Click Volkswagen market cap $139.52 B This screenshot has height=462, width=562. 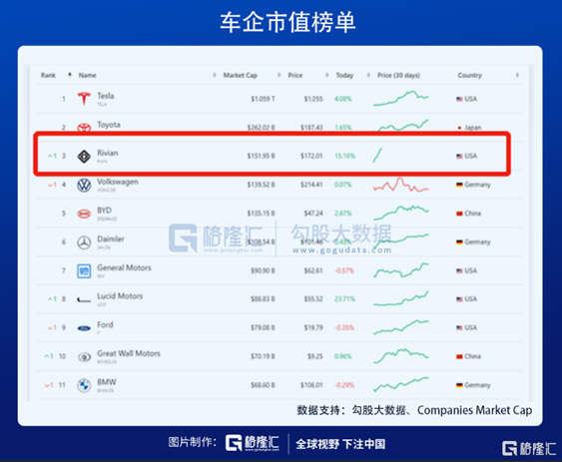point(261,185)
